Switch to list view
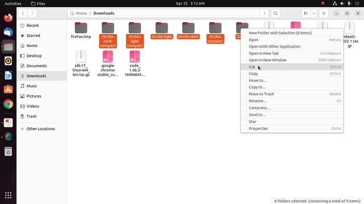Viewport: 364px width, 204px height. click(306, 13)
